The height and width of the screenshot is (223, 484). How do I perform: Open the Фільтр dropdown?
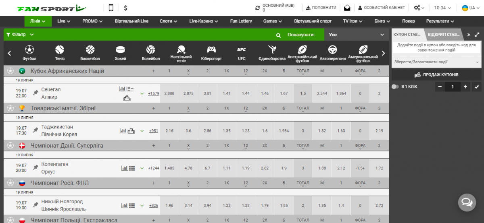(19, 35)
